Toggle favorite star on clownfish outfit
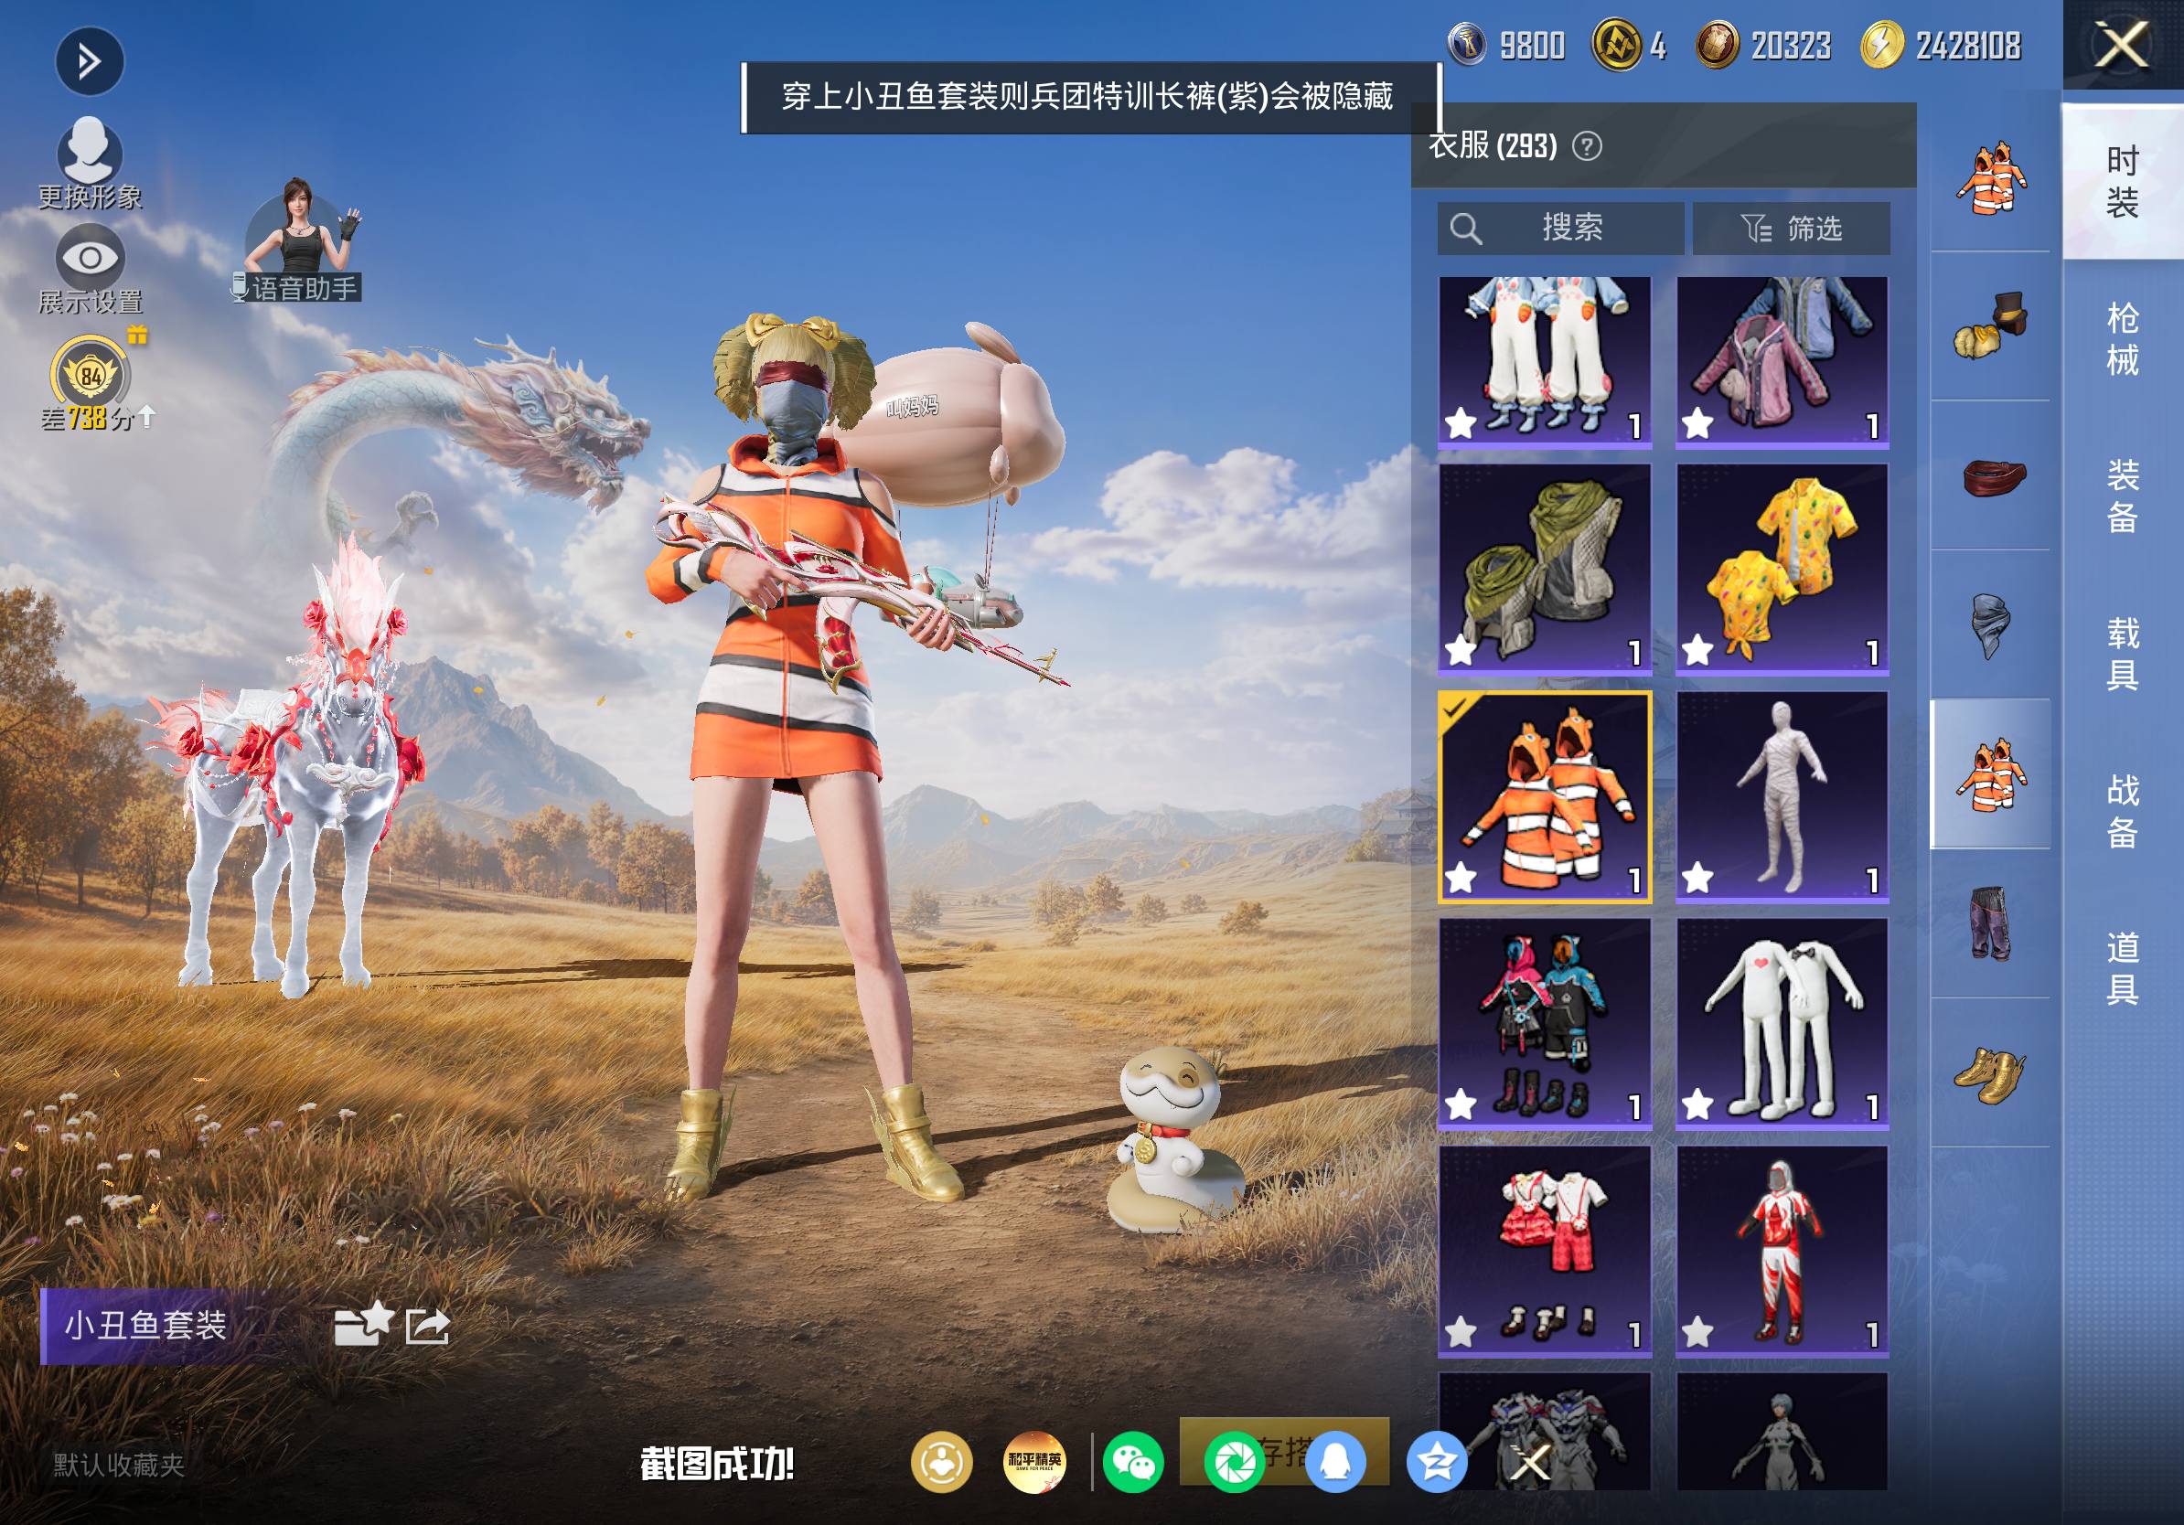This screenshot has width=2184, height=1525. pos(1461,879)
